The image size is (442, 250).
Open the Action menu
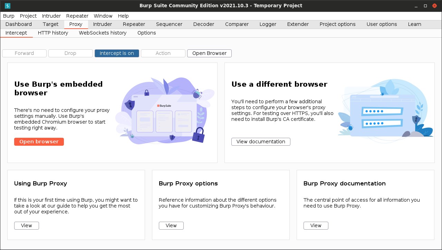click(163, 53)
